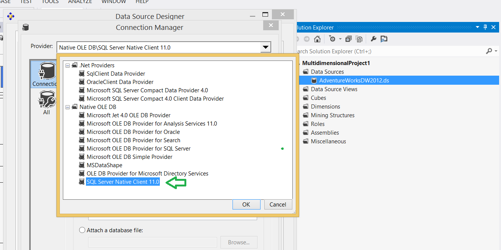Viewport: 501px width, 250px height.
Task: Click Home icon in Solution Explorer toolbar
Action: click(x=317, y=39)
